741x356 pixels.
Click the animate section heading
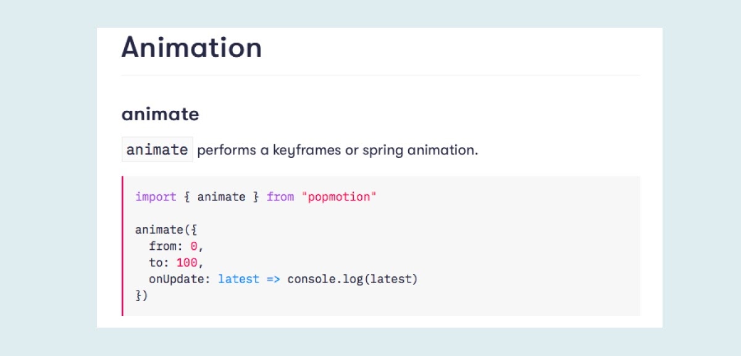160,114
